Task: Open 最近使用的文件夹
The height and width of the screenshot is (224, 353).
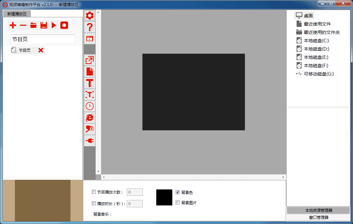Action: point(318,32)
